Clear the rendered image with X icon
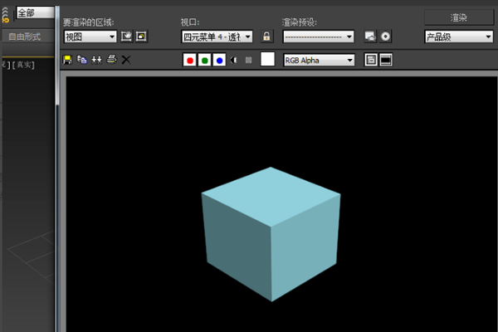The width and height of the screenshot is (498, 332). [x=126, y=60]
